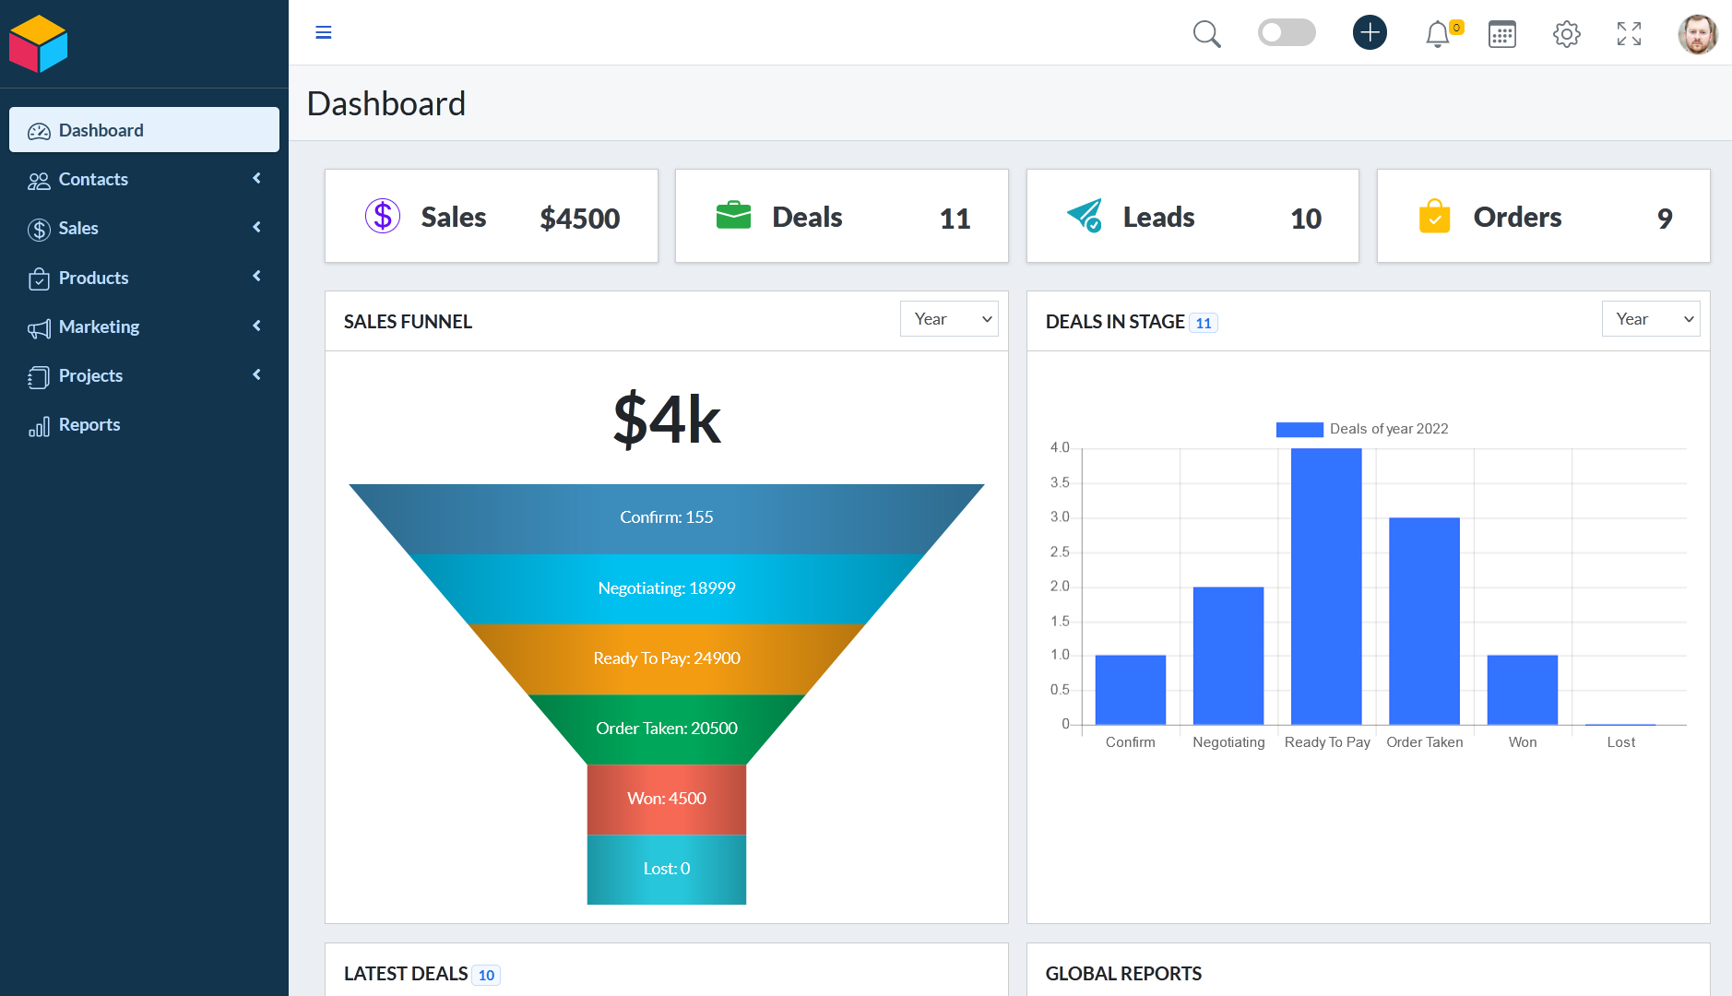Open the settings gear icon
This screenshot has width=1732, height=996.
1566,34
